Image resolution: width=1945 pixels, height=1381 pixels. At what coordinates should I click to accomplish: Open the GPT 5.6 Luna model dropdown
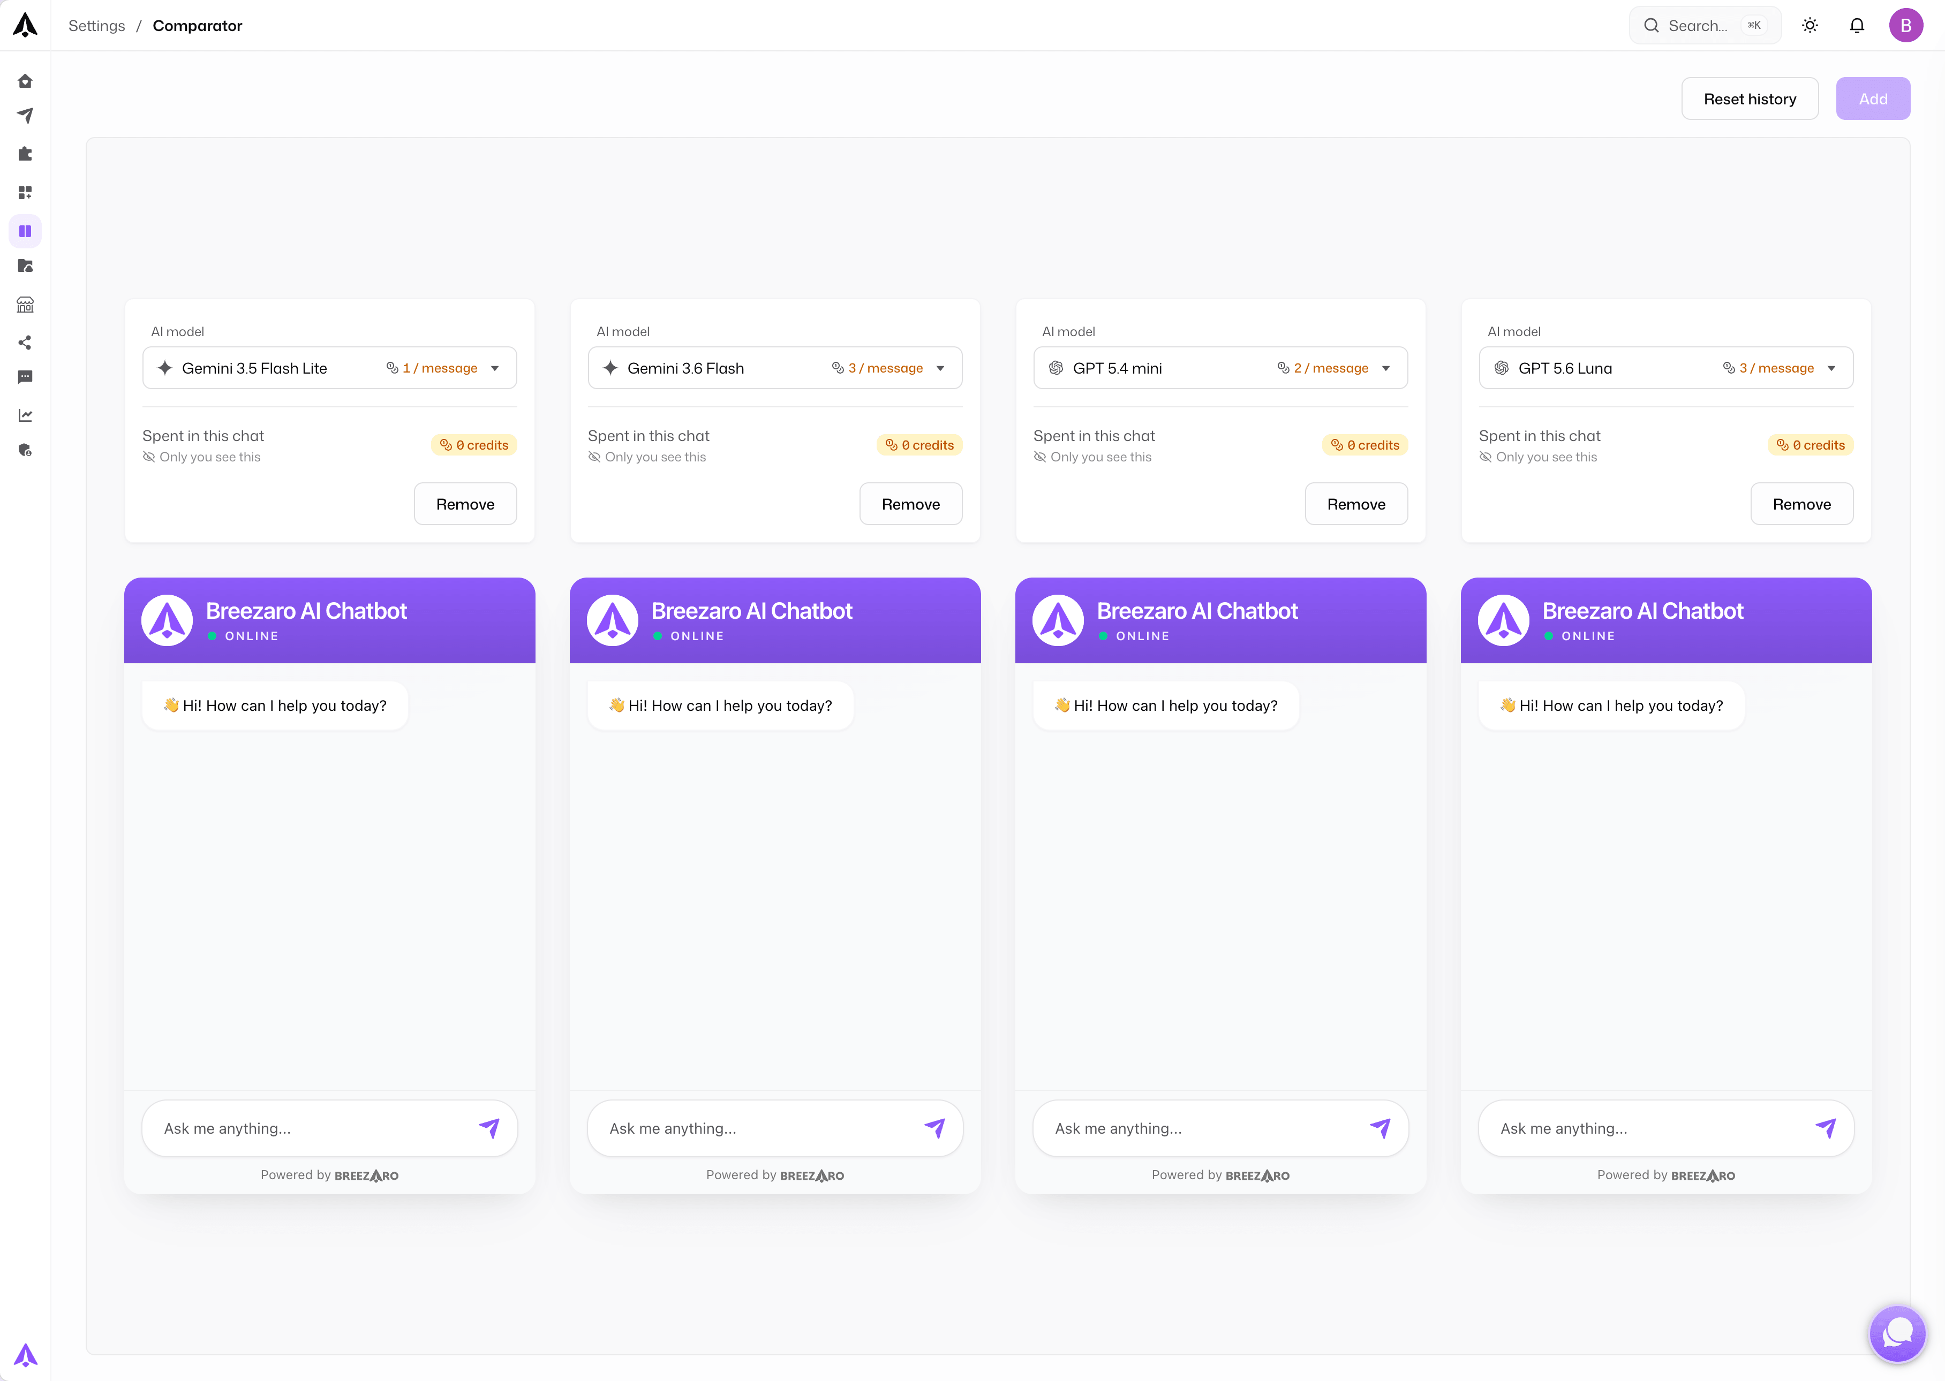1666,367
